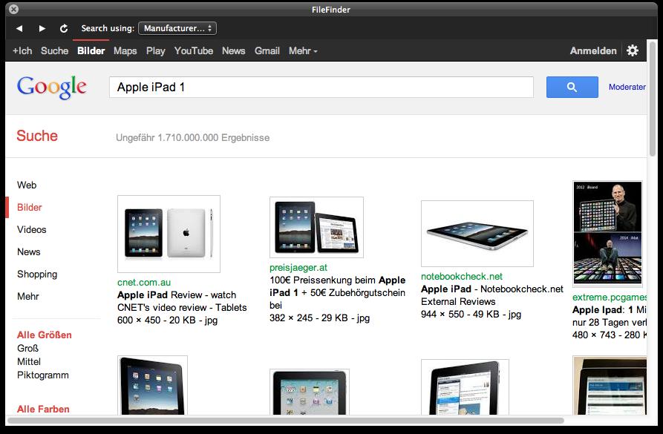This screenshot has height=434, width=663.
Task: Click the extreme.pcgames source link
Action: coord(610,297)
